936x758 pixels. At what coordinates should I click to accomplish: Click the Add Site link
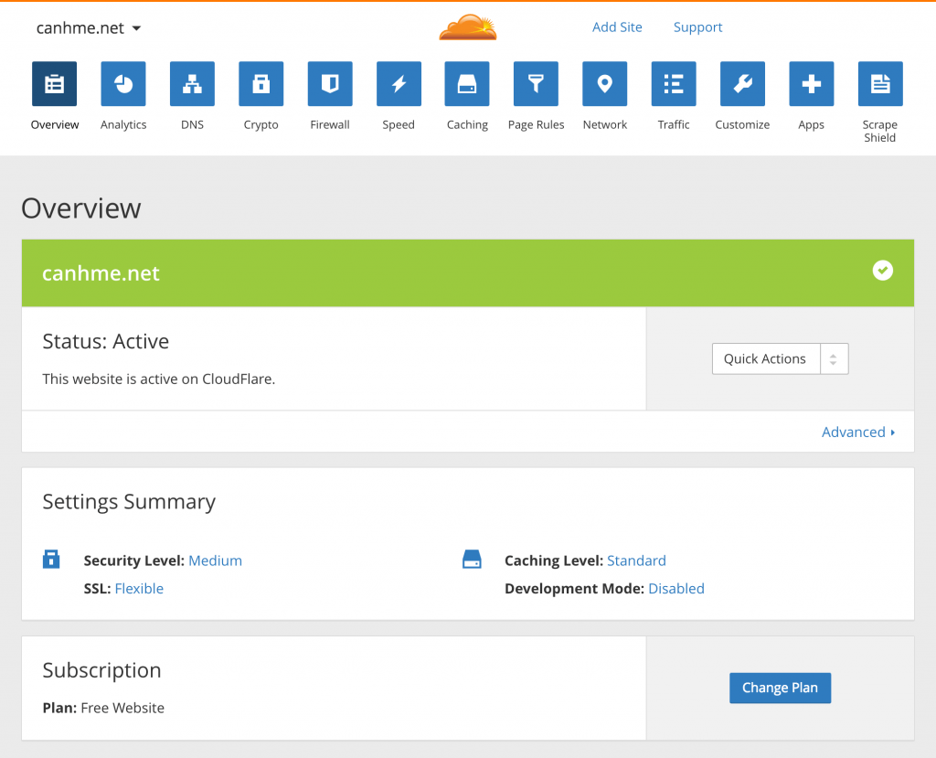coord(617,27)
